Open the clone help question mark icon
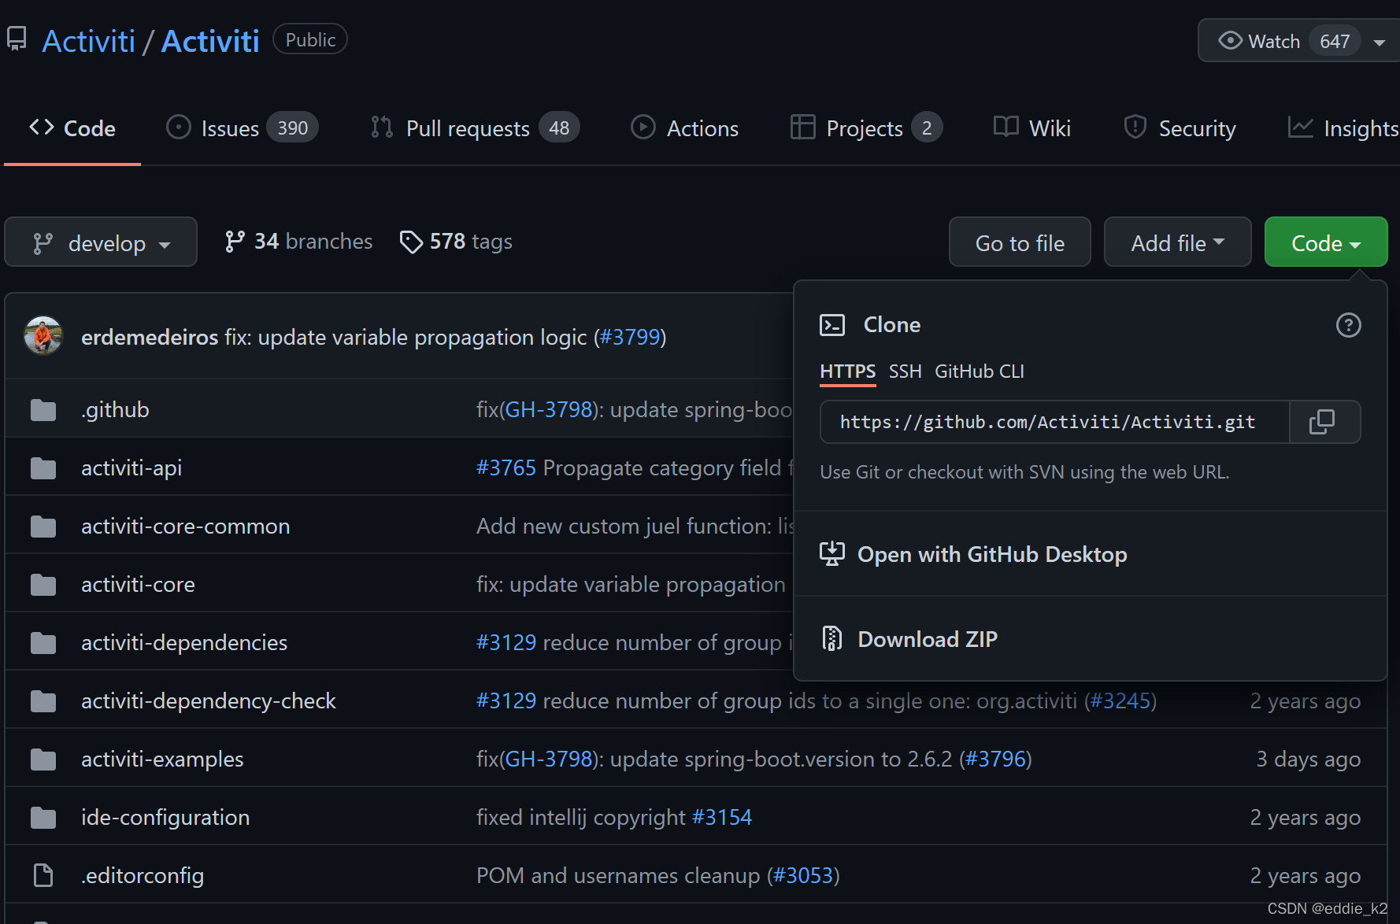1400x924 pixels. pos(1349,325)
